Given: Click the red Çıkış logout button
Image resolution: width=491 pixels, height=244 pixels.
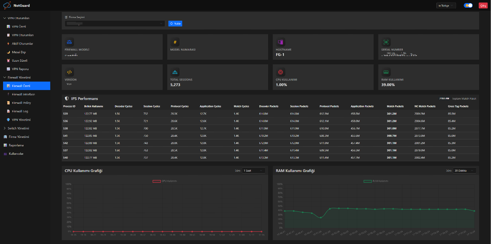Looking at the screenshot, I should [483, 5].
